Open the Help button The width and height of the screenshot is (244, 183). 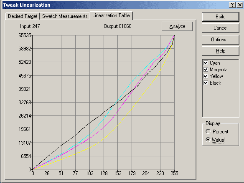tap(220, 51)
